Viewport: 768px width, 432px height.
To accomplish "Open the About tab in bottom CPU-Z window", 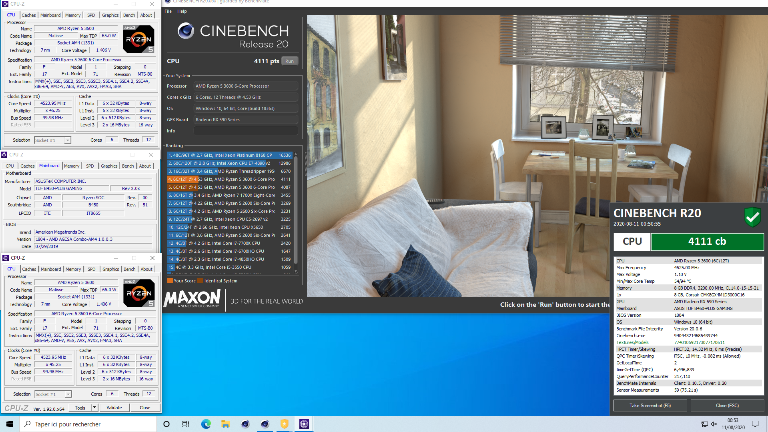I will pos(146,269).
